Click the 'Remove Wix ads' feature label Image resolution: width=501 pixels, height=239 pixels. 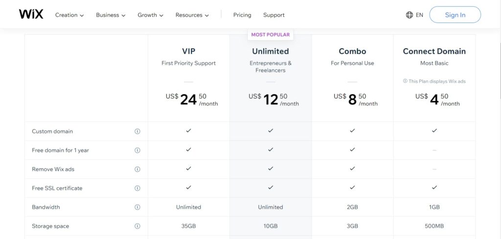[x=53, y=169]
